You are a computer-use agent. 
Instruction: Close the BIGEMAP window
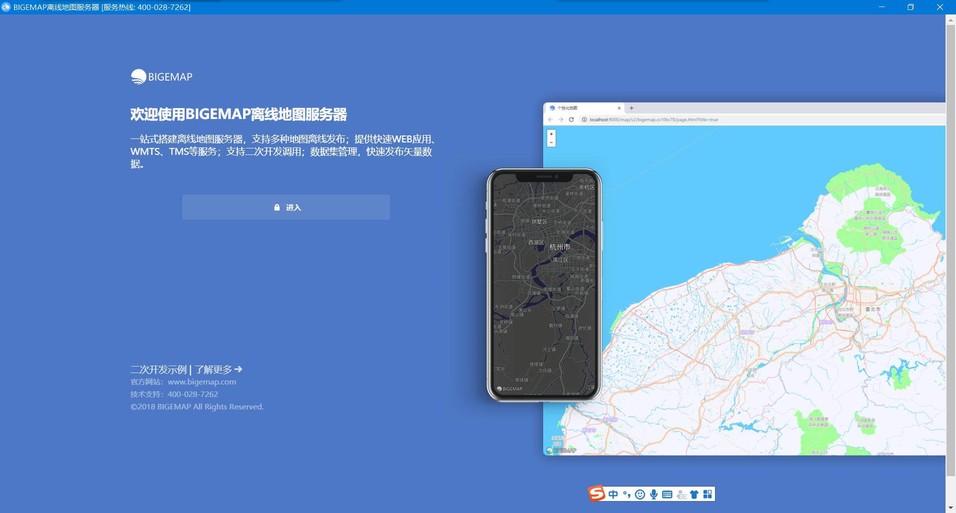940,7
